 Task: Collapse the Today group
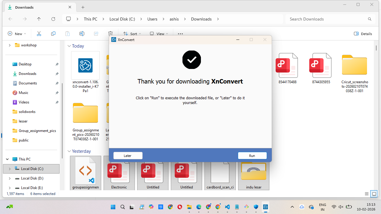pyautogui.click(x=69, y=46)
